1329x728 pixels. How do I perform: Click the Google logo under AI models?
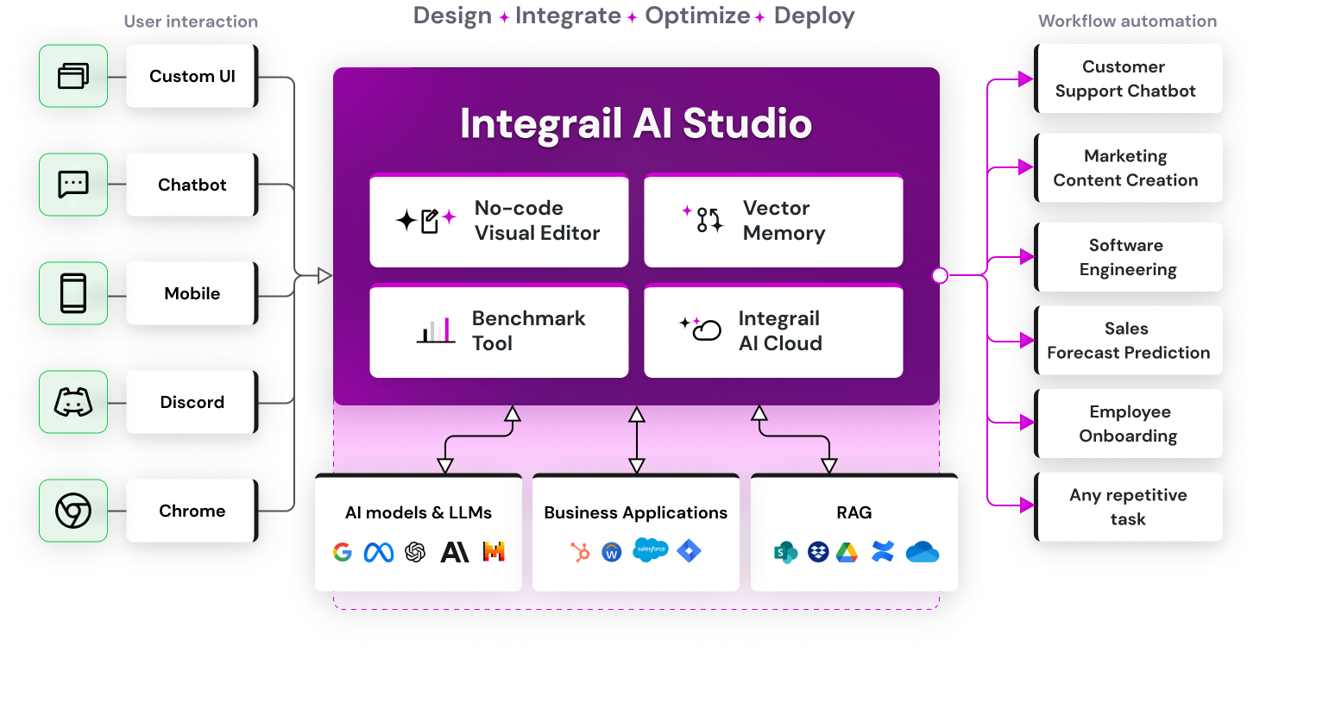pyautogui.click(x=343, y=552)
